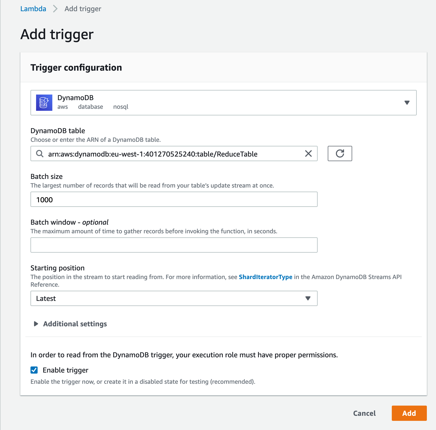Toggle the Enable trigger checkbox
Screen dimensions: 436x430
(x=34, y=370)
